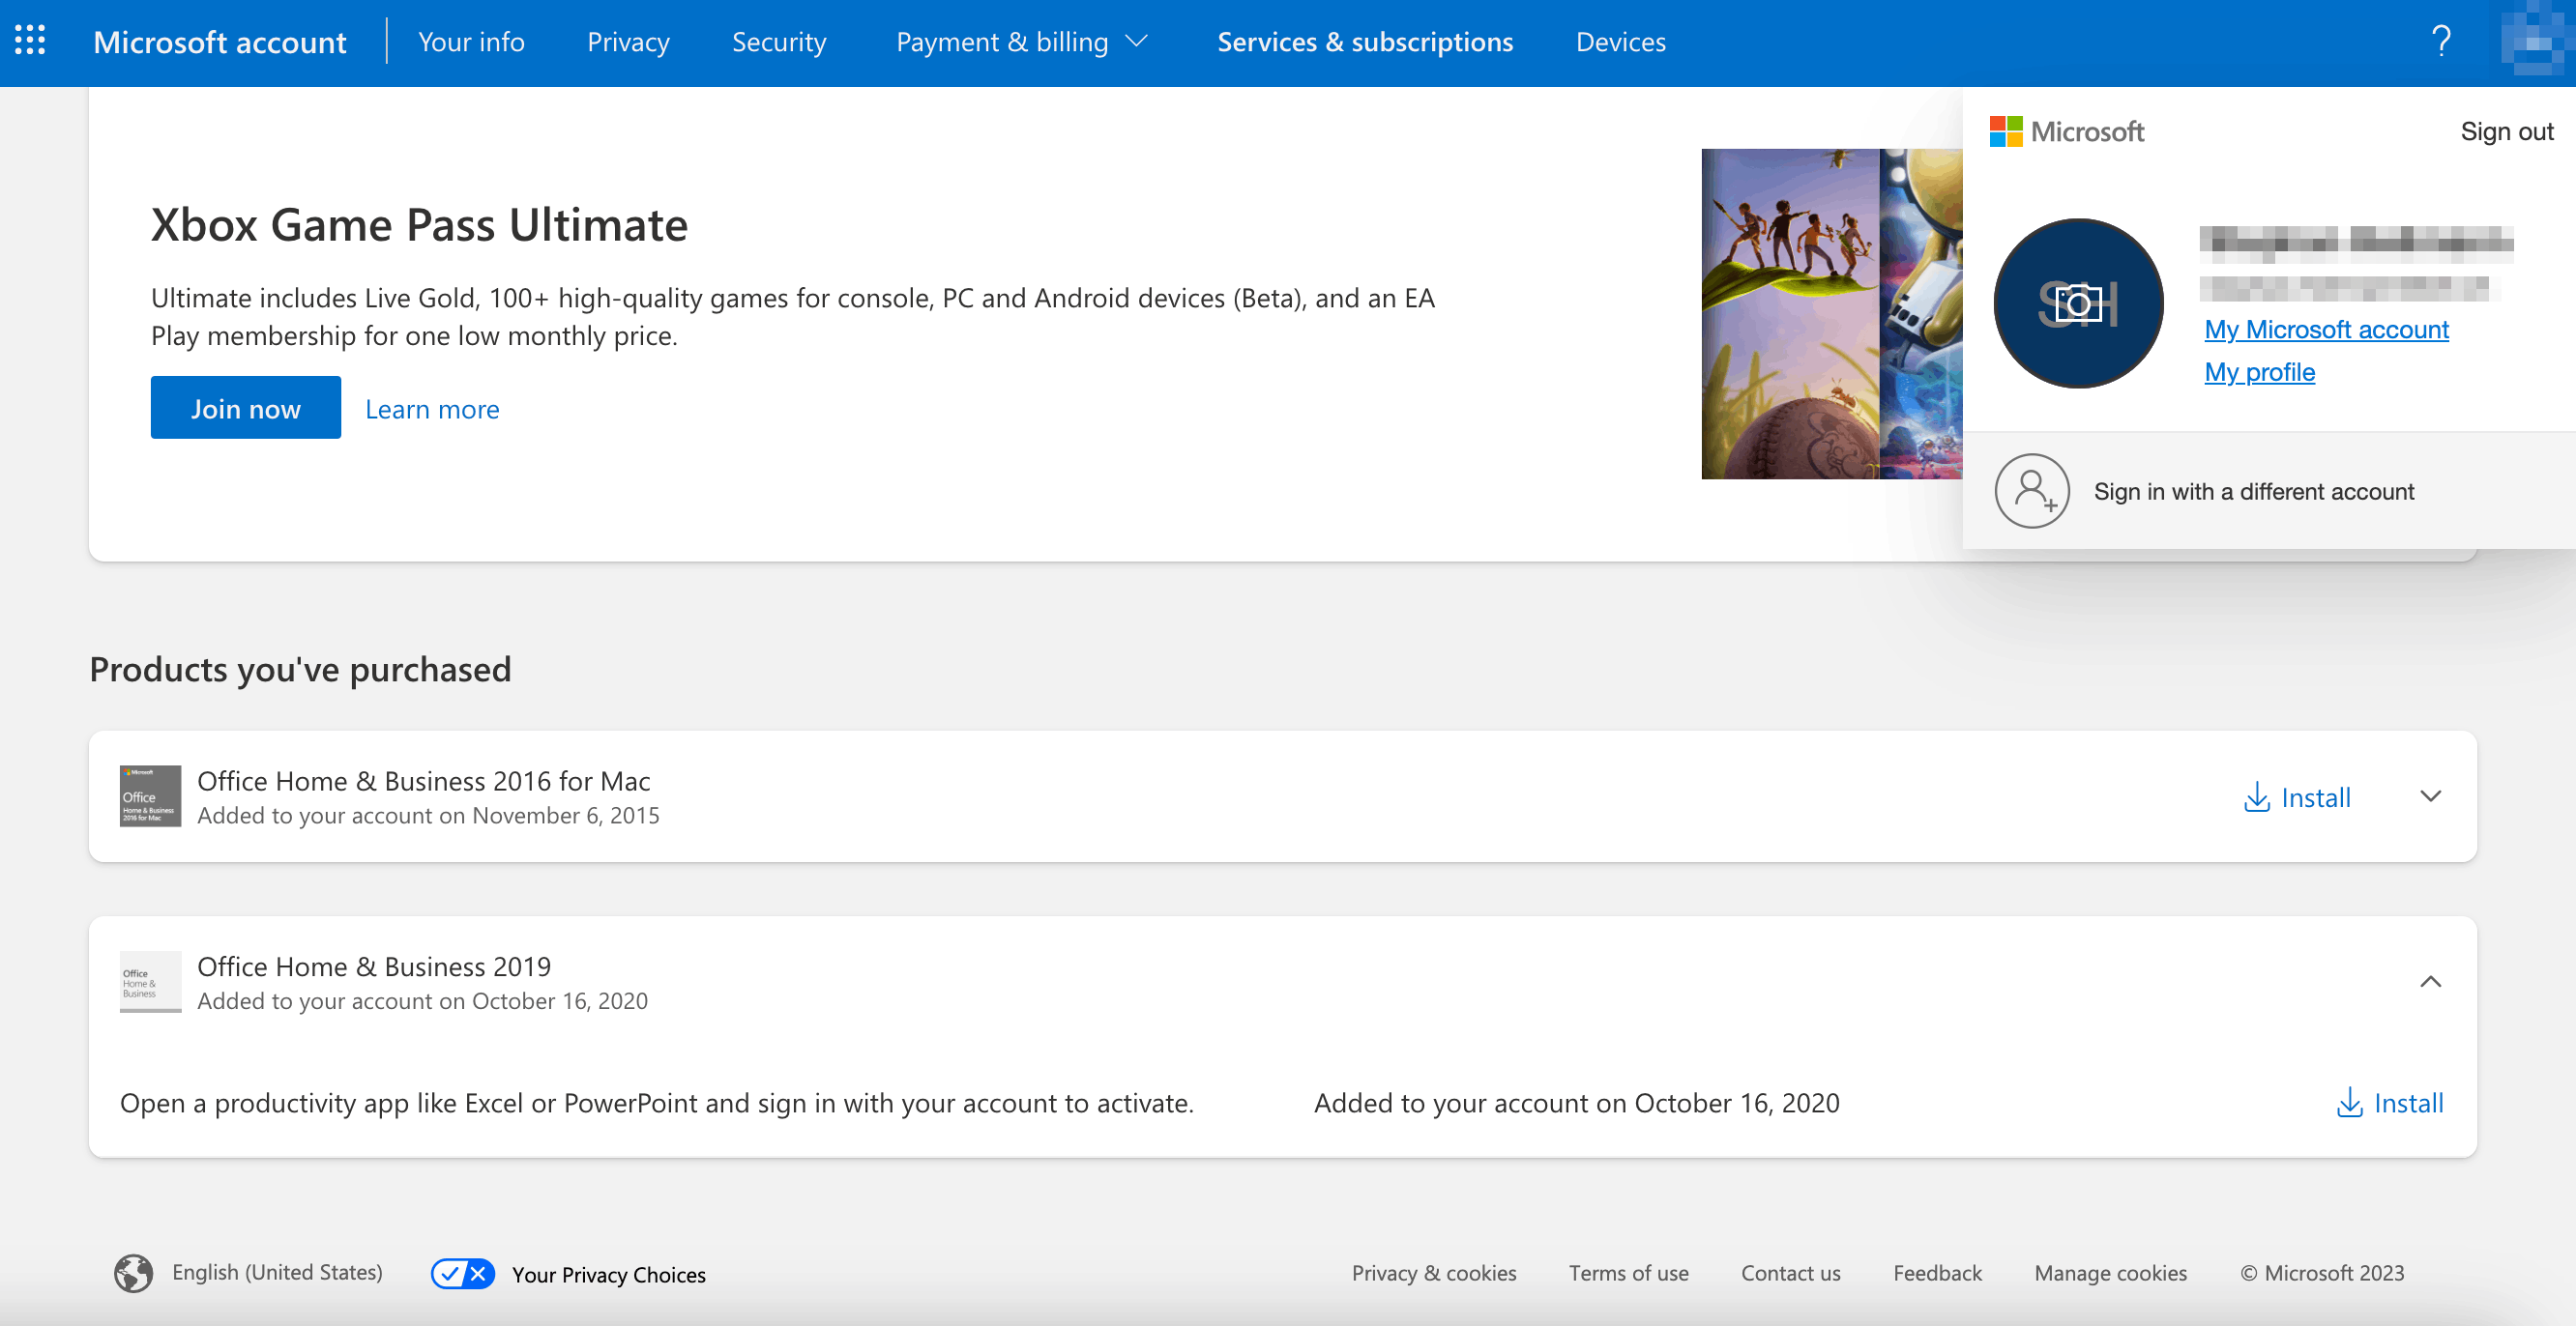Click Office 2016 for Mac product icon
2576x1326 pixels.
pos(150,796)
